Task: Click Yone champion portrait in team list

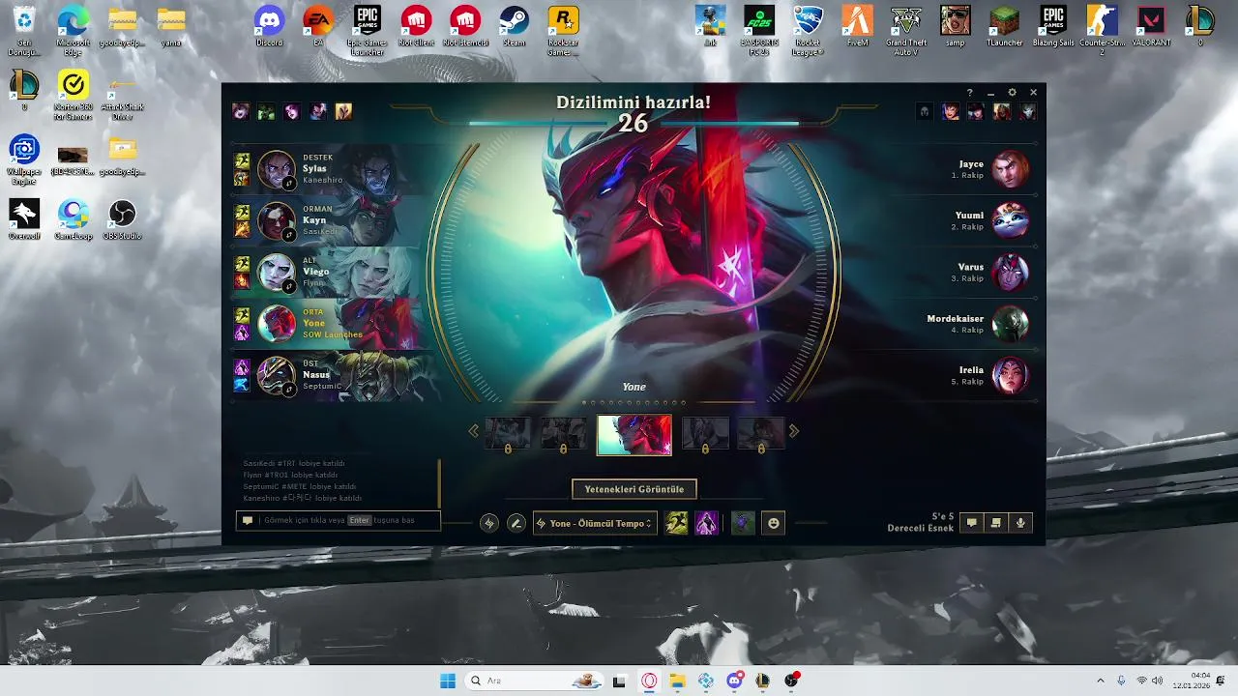Action: [276, 324]
